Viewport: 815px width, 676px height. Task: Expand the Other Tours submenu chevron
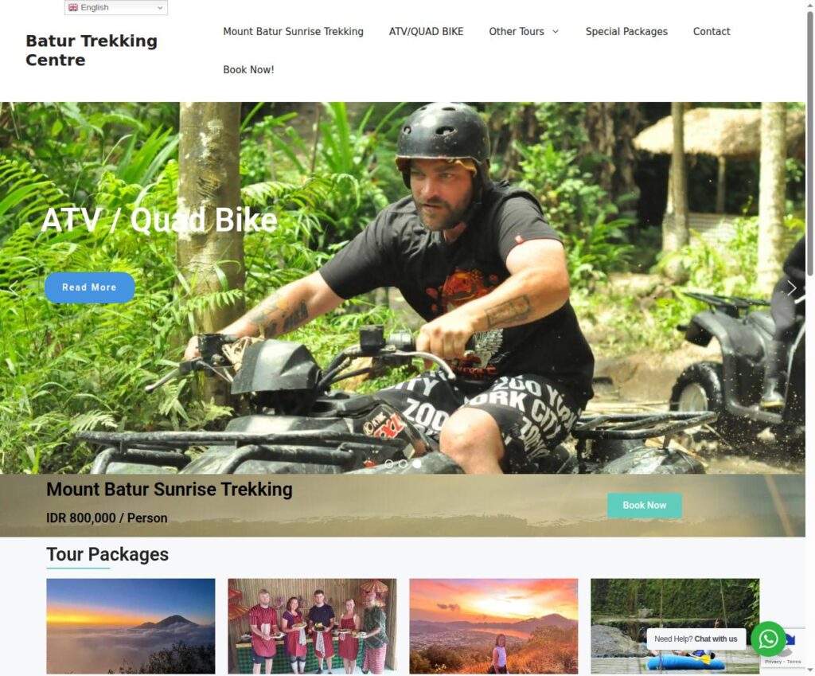coord(556,32)
